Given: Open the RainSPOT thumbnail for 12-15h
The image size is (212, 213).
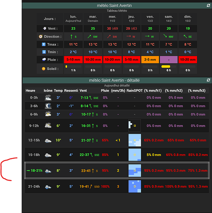Looking at the screenshot, I should [135, 140].
